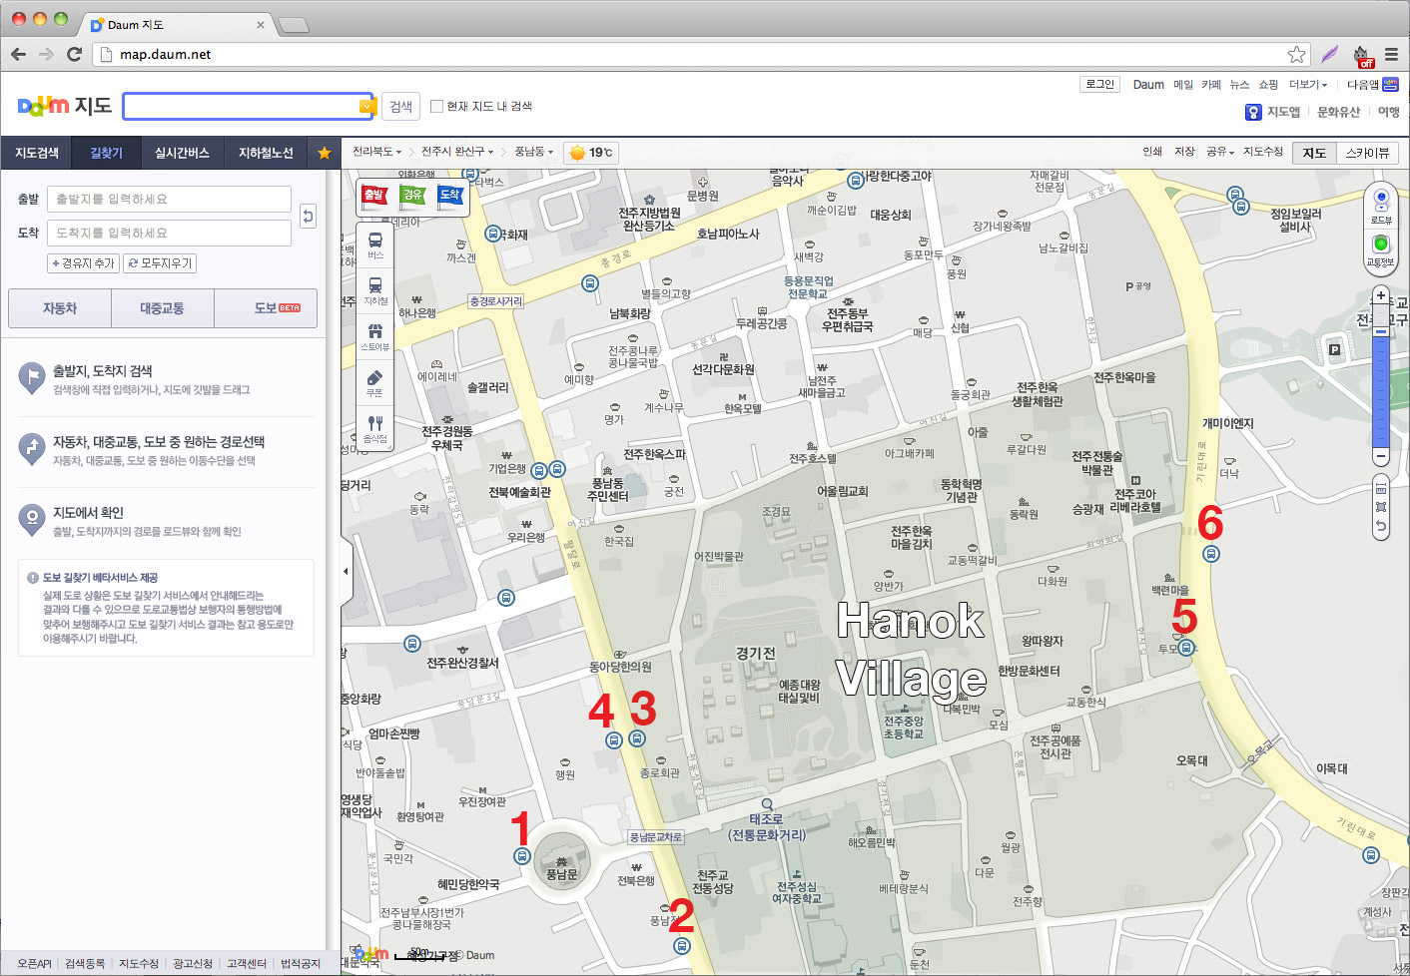The width and height of the screenshot is (1410, 976).
Task: Select the 대중교통 transit route tab
Action: click(x=162, y=308)
